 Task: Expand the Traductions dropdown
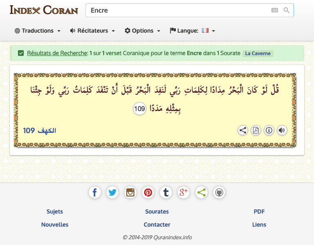point(38,31)
